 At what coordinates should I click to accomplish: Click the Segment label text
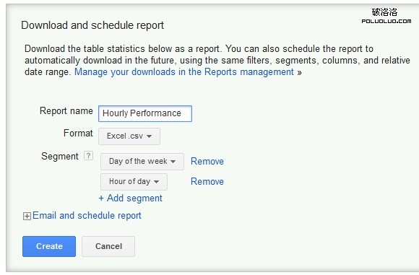[60, 156]
